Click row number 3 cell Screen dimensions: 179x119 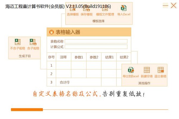(51, 82)
